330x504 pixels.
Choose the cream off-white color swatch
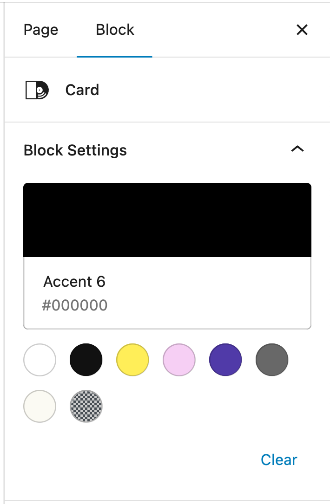(40, 406)
